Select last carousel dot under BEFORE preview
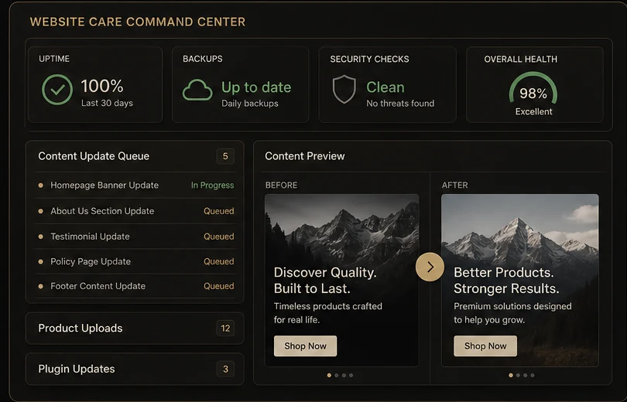Image resolution: width=627 pixels, height=402 pixels. [x=351, y=375]
